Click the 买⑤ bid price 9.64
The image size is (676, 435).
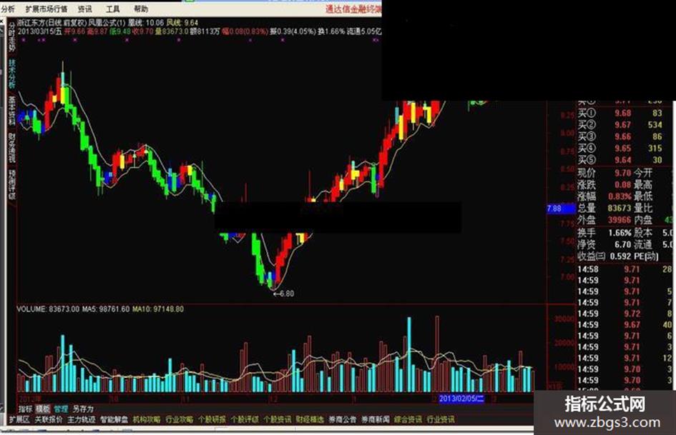click(623, 160)
